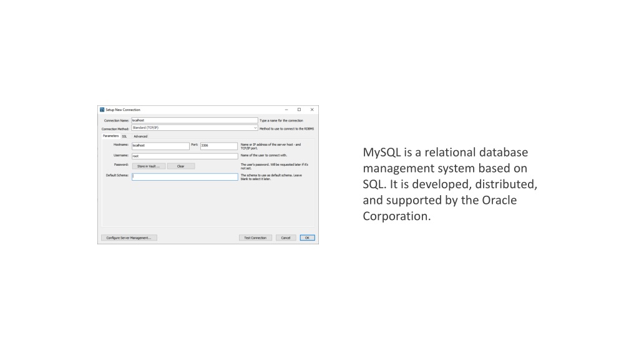Viewport: 639px width, 359px height.
Task: Click the 'Method to use to connect' hint text
Action: pos(287,128)
